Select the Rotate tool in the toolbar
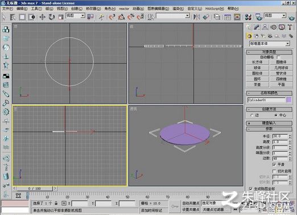The image size is (297, 215). (51, 17)
